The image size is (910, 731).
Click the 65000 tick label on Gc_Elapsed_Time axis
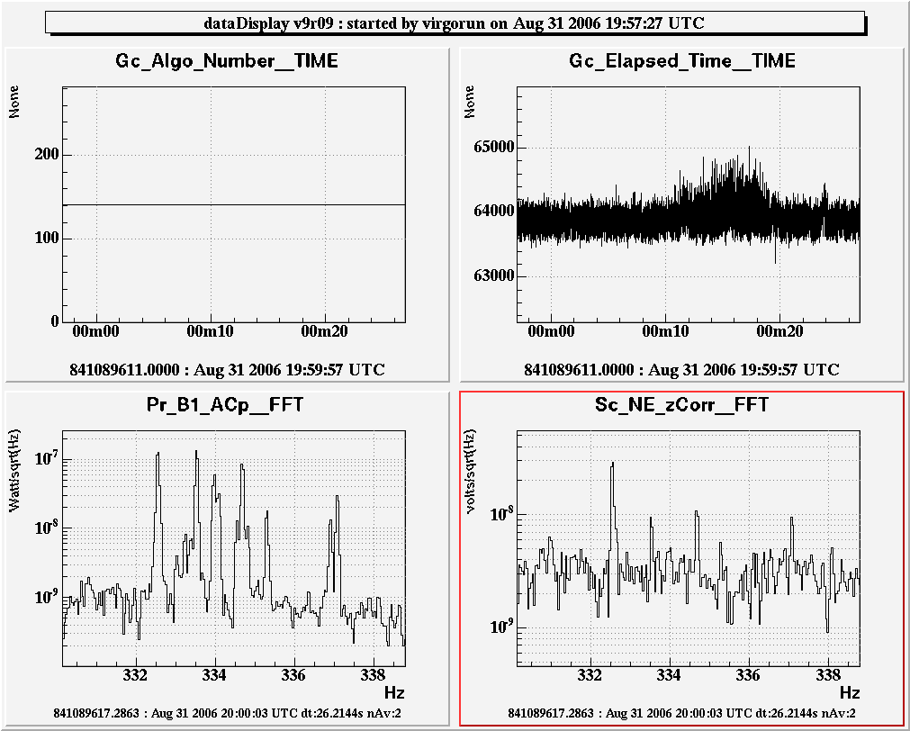pyautogui.click(x=494, y=147)
